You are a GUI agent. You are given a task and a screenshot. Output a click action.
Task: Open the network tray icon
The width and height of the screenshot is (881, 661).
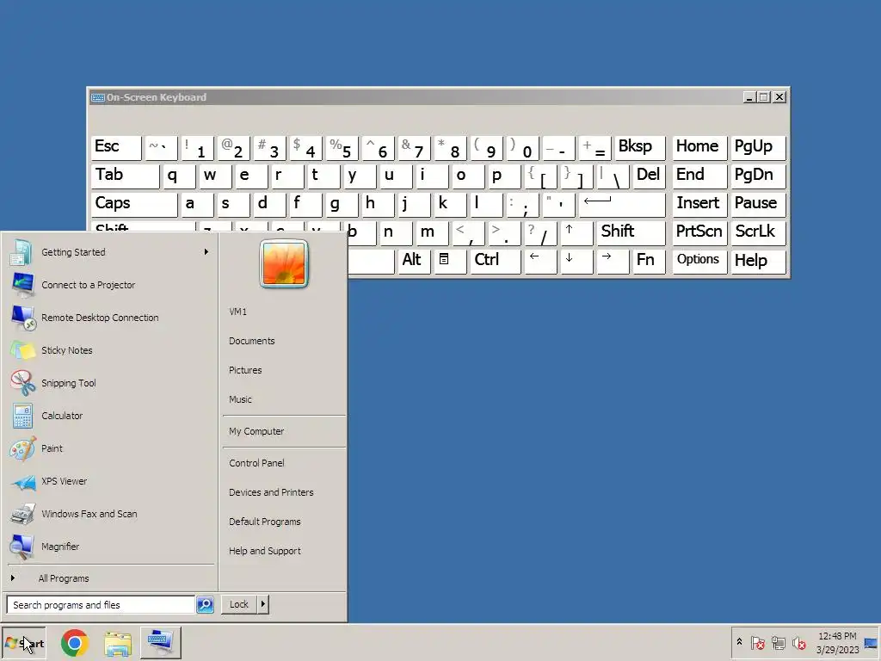coord(778,642)
